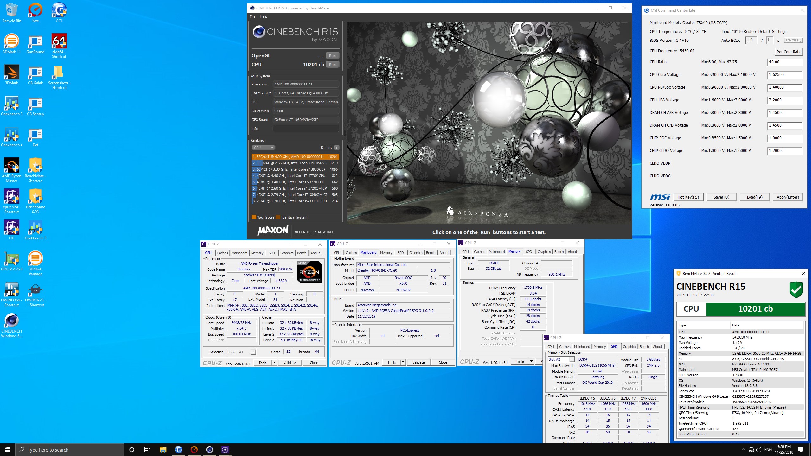Launch CINEBENCH Windows 64 desktop icon
The image size is (811, 456).
(x=12, y=325)
